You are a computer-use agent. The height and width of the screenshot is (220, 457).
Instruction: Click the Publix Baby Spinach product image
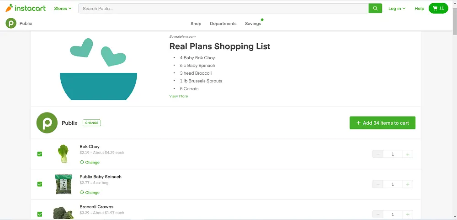click(64, 184)
